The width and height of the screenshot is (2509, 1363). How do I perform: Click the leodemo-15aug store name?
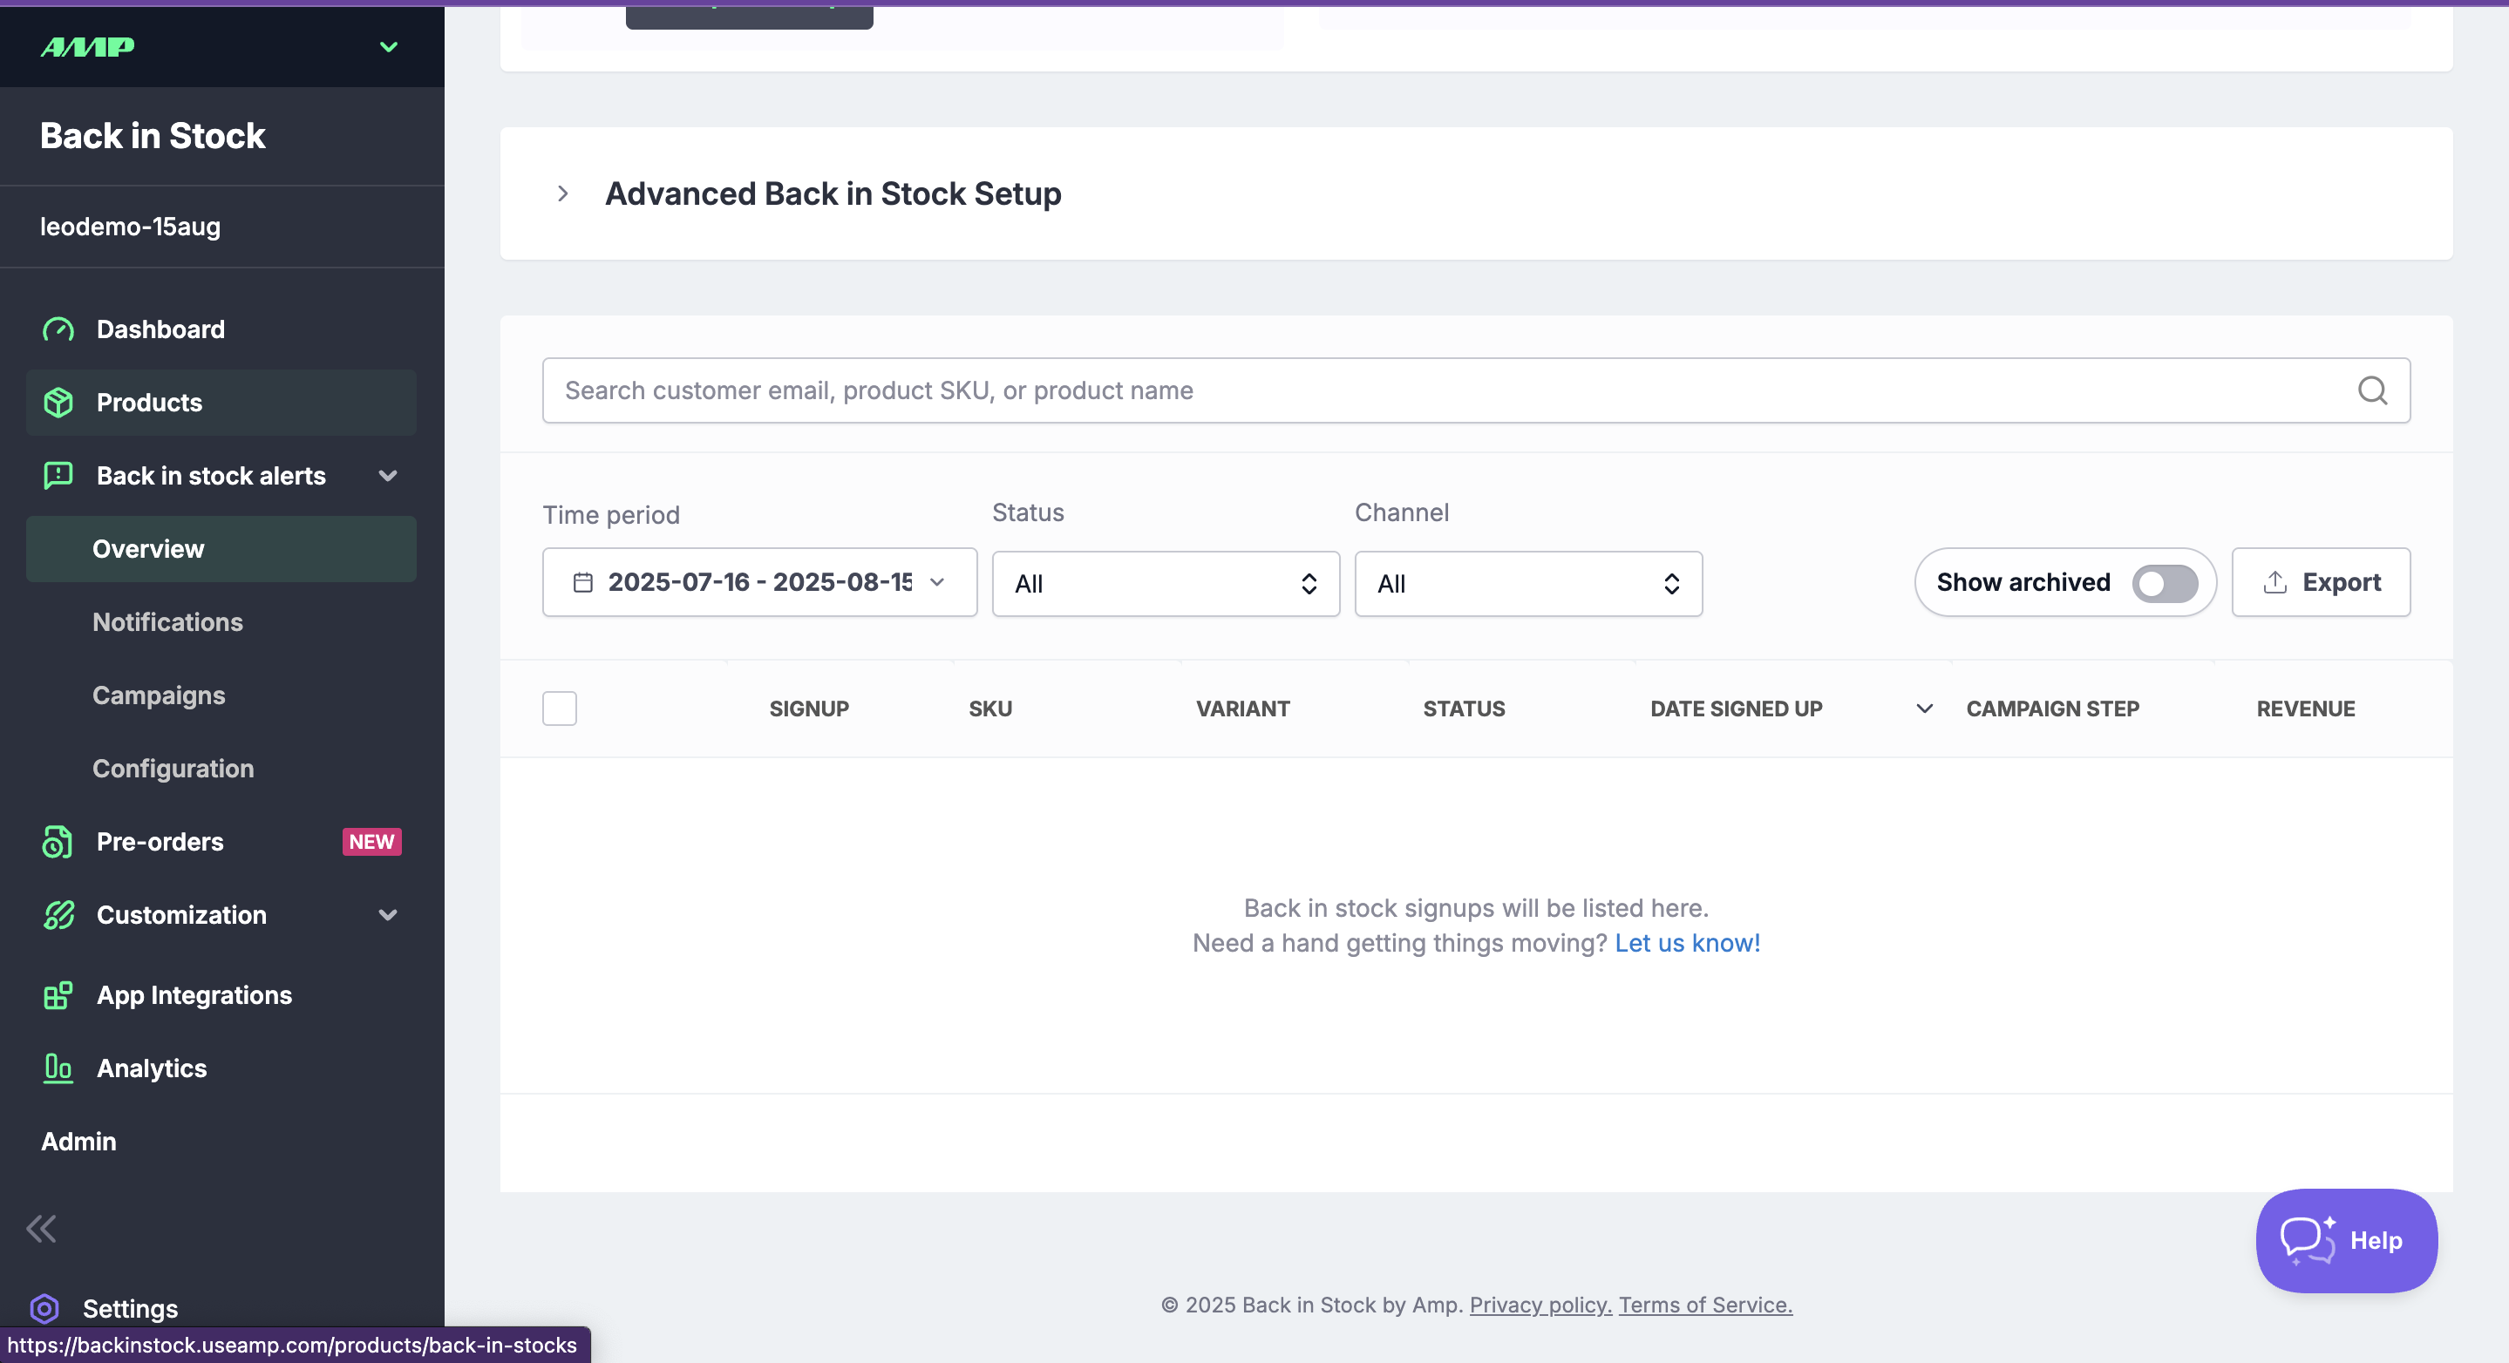[131, 226]
